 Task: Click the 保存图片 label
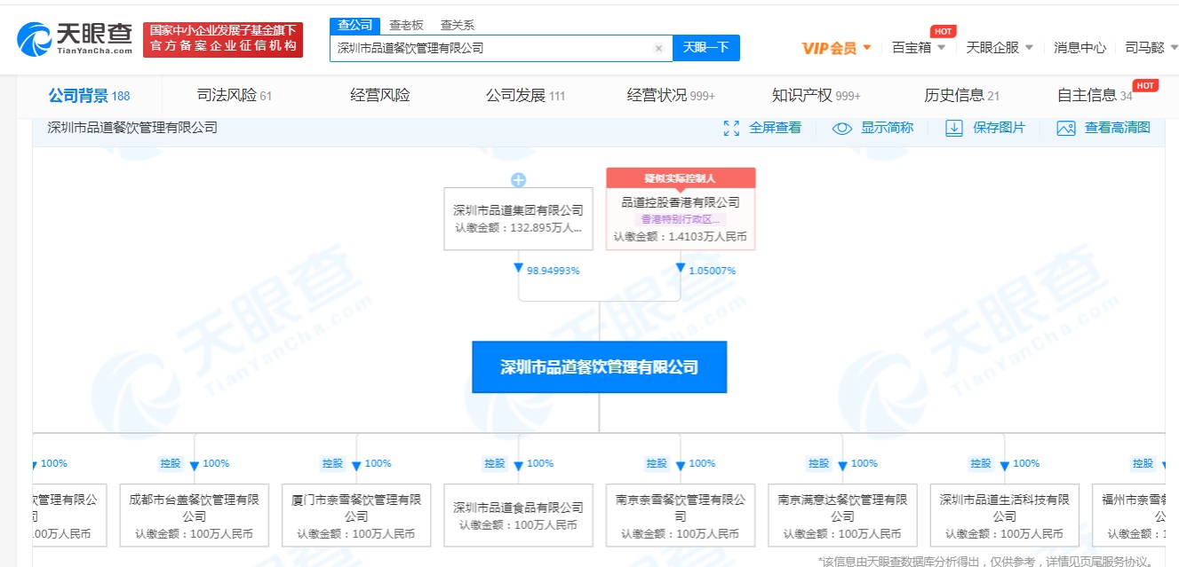coord(999,129)
